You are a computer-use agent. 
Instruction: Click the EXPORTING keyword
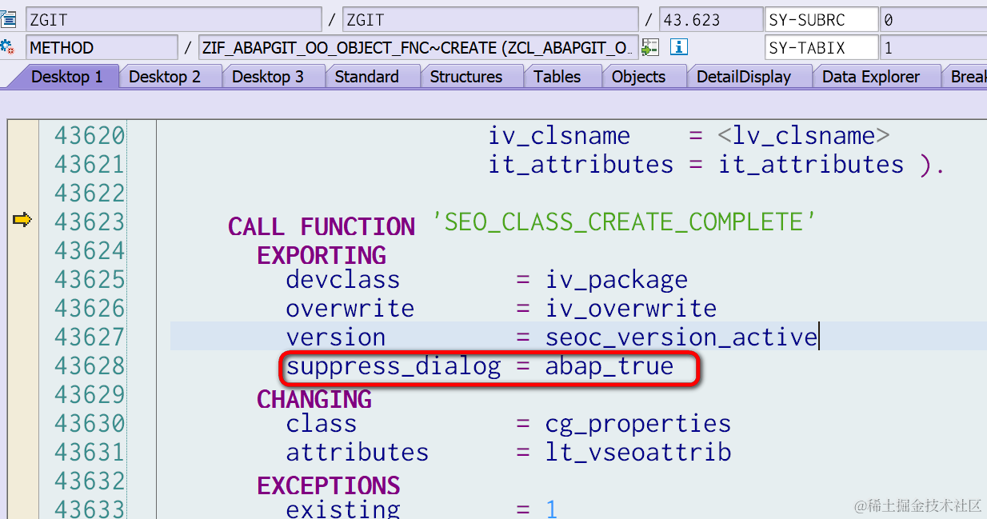point(322,255)
